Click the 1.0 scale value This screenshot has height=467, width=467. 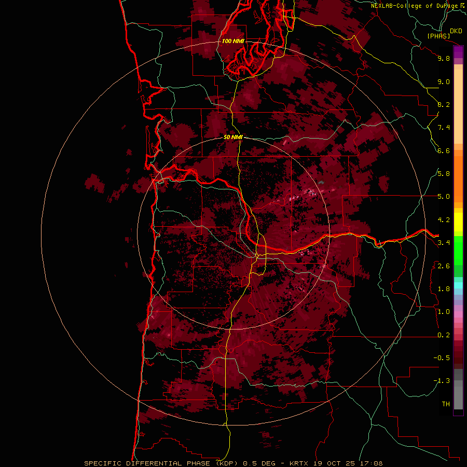pos(444,312)
